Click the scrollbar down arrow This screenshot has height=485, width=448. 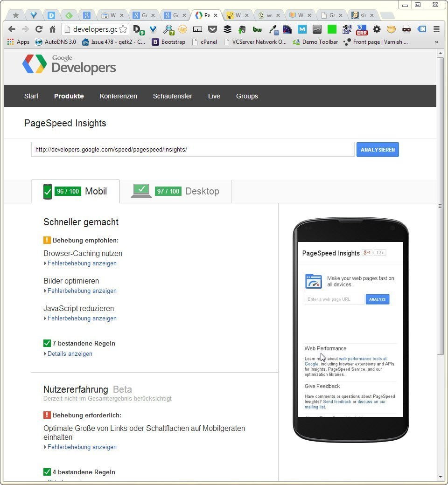tap(440, 477)
